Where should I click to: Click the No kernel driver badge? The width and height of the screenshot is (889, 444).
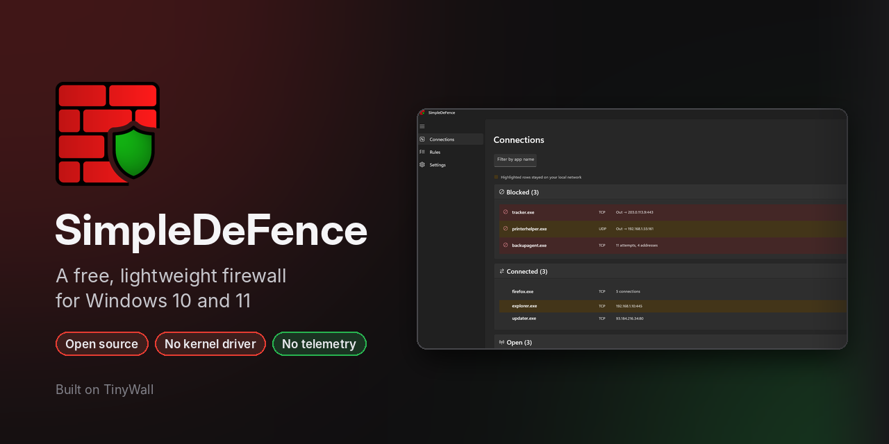210,343
